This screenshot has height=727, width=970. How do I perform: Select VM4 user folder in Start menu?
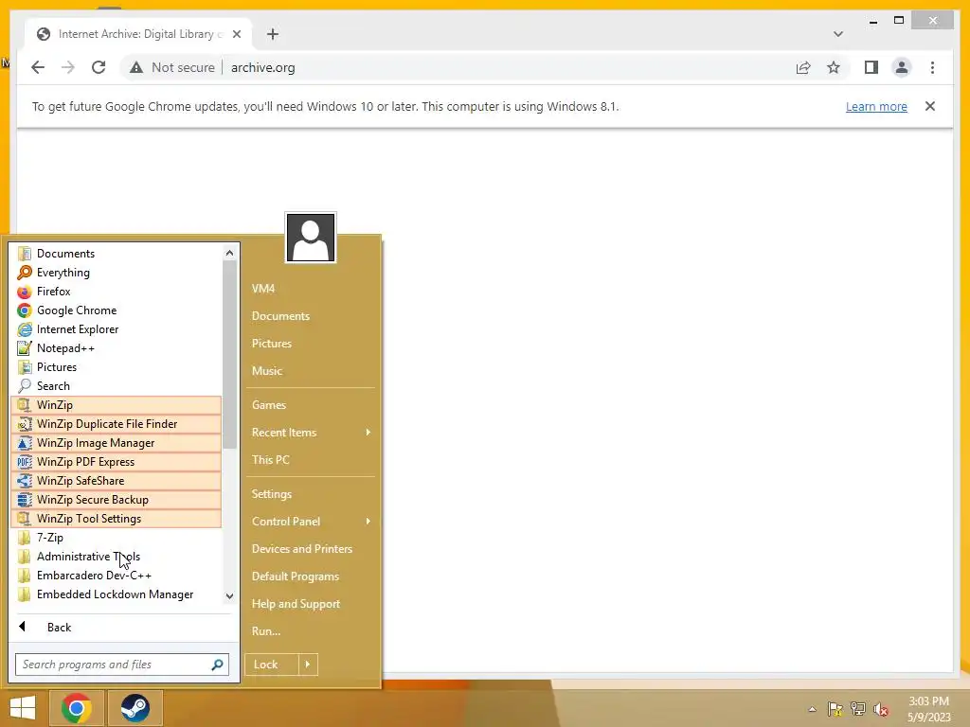(311, 288)
